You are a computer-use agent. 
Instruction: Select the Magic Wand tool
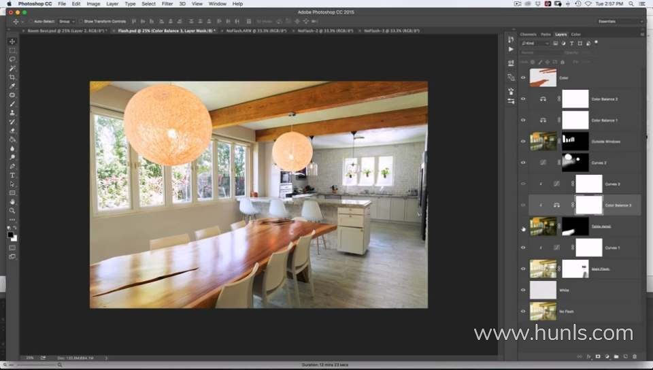12,68
